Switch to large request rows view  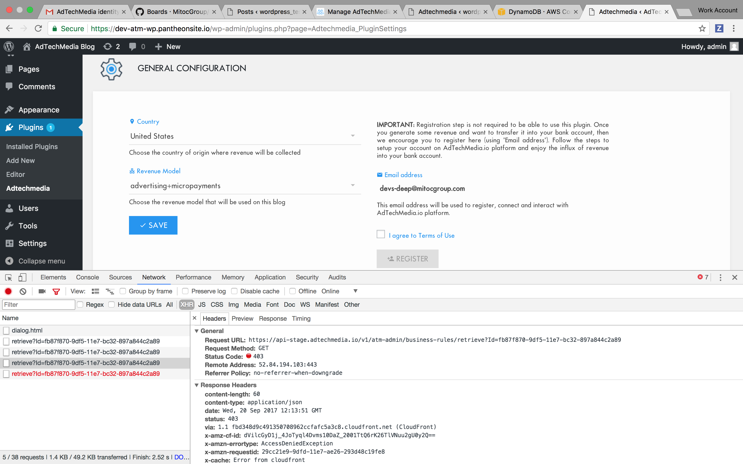tap(95, 291)
